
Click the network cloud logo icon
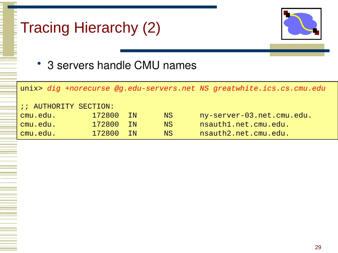301,24
